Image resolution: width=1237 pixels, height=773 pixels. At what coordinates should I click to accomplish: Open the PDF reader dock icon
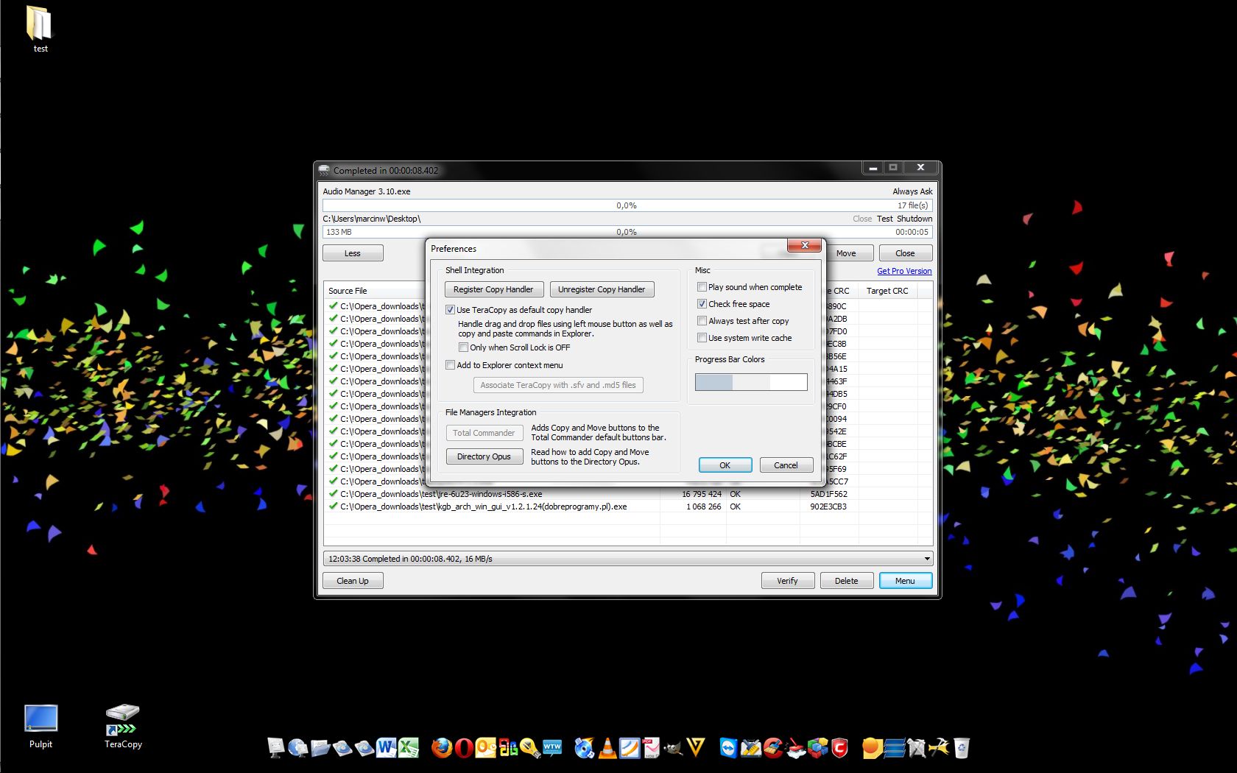pos(652,748)
